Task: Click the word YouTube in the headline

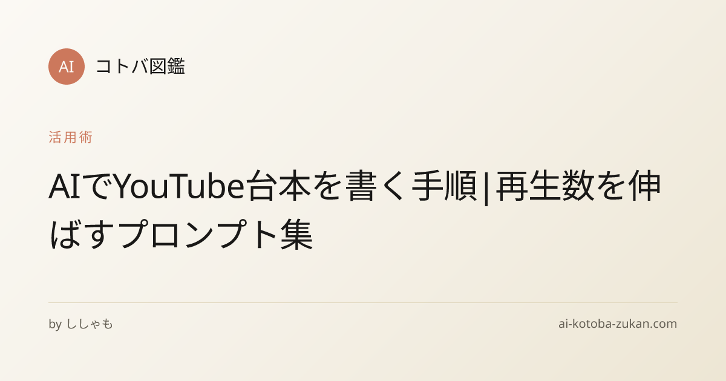Action: pos(178,188)
